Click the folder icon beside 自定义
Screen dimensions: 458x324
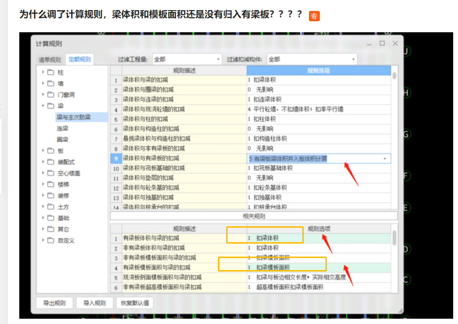coord(51,240)
